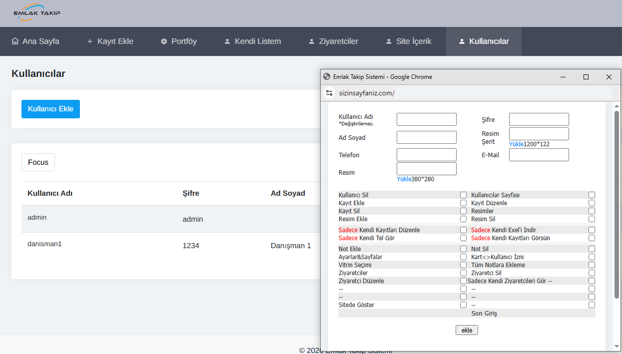Submit the form with the ekle button
622x354 pixels.
(x=467, y=331)
